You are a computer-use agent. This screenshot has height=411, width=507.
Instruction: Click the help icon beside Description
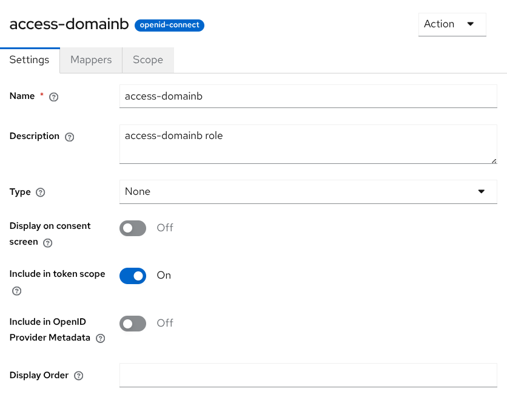point(70,137)
